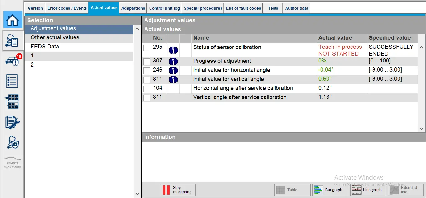Click the 0.12° actual value
The image size is (426, 198).
coord(325,88)
